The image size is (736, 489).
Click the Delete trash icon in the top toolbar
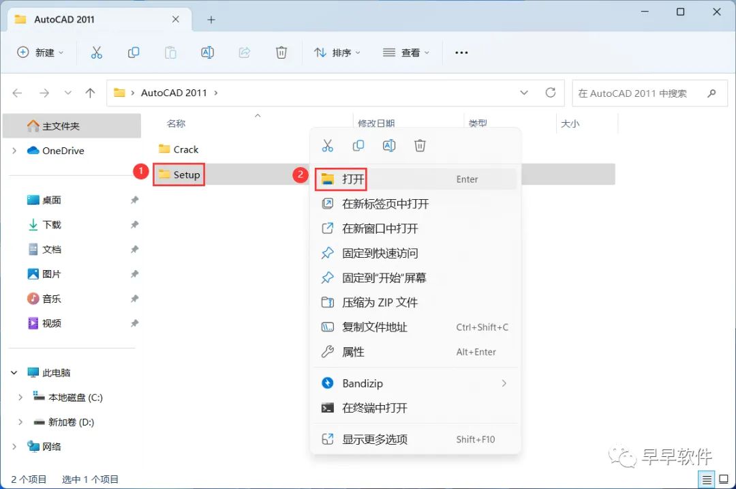(x=281, y=53)
